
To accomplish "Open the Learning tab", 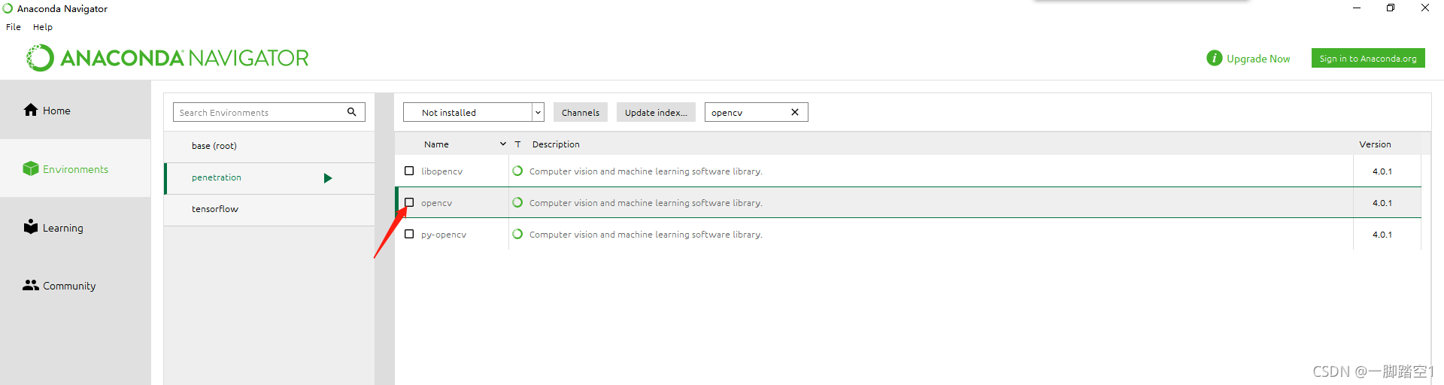I will coord(75,227).
